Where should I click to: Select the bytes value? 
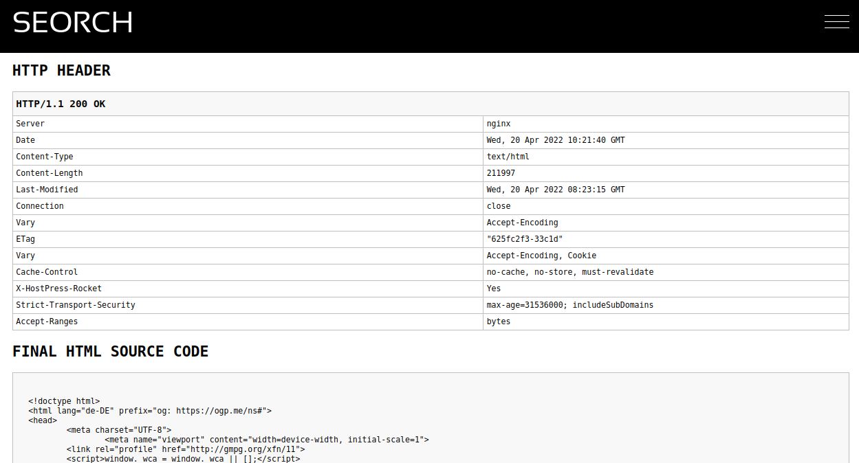pyautogui.click(x=499, y=321)
